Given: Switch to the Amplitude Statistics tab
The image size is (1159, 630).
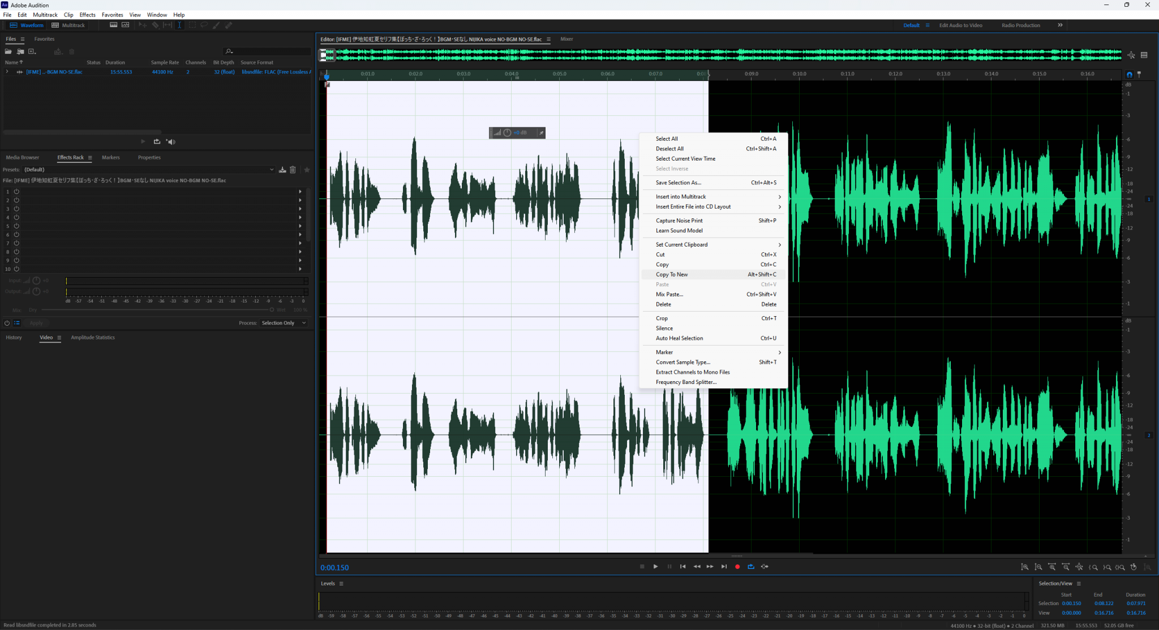Looking at the screenshot, I should tap(92, 337).
